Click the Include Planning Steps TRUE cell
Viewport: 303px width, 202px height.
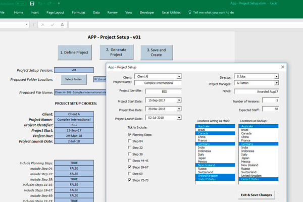74,163
